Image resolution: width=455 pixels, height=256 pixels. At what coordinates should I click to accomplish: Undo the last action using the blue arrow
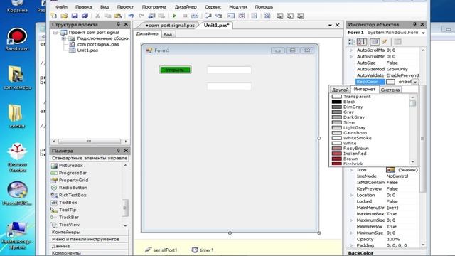pyautogui.click(x=131, y=16)
